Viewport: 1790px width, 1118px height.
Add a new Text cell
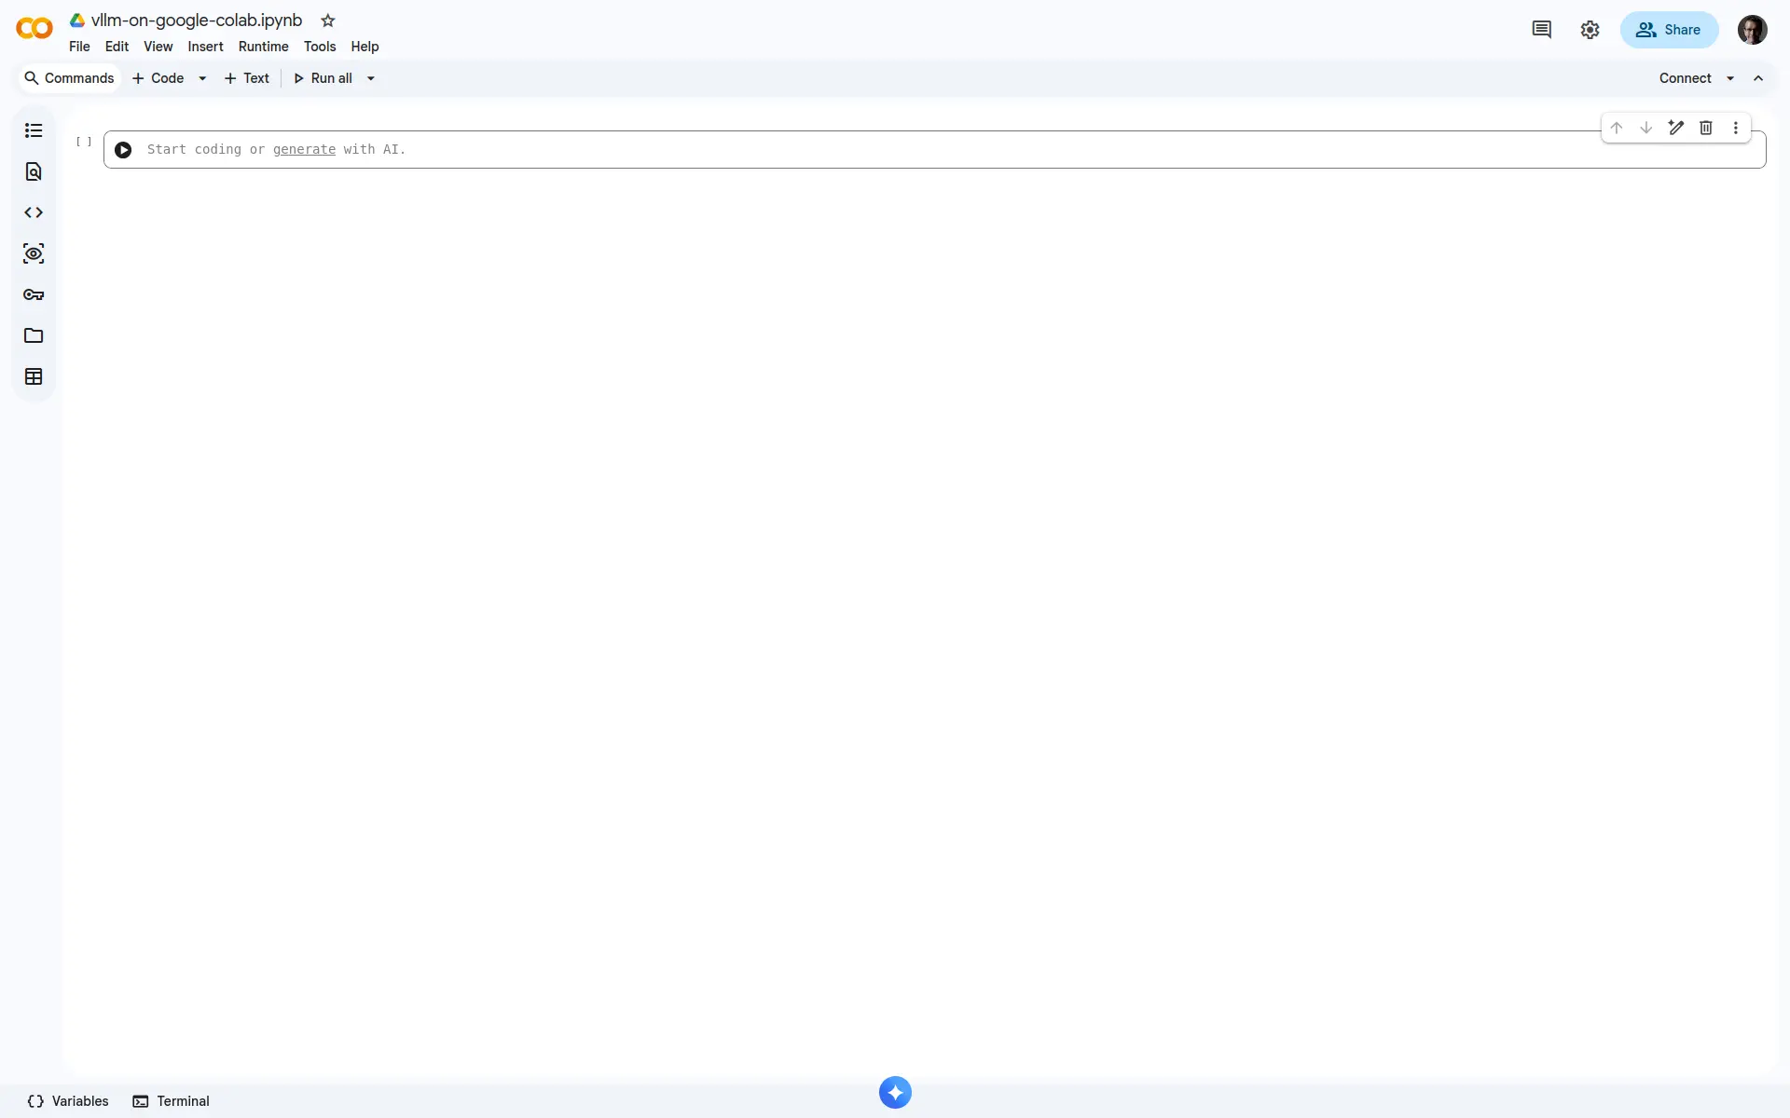[x=247, y=78]
